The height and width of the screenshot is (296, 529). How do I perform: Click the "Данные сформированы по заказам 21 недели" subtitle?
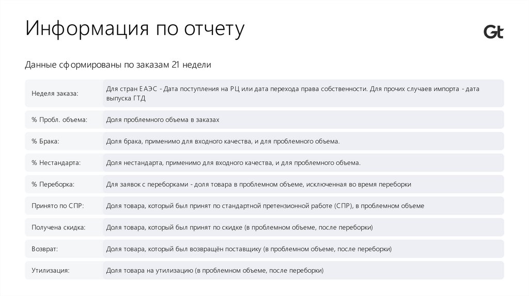(118, 65)
